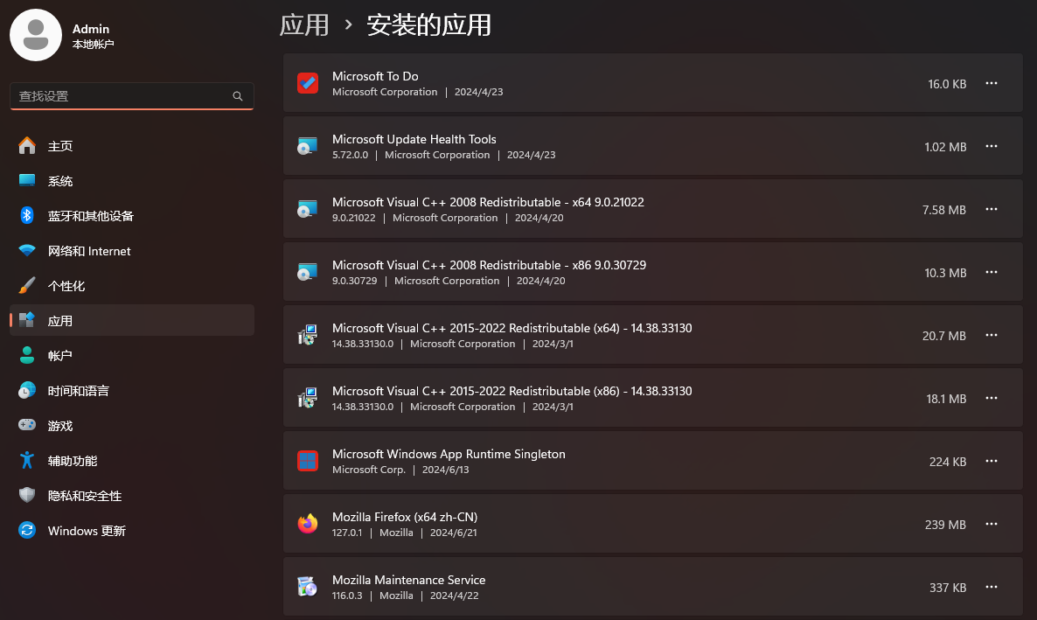Open the options menu for Microsoft To Do

click(x=992, y=83)
